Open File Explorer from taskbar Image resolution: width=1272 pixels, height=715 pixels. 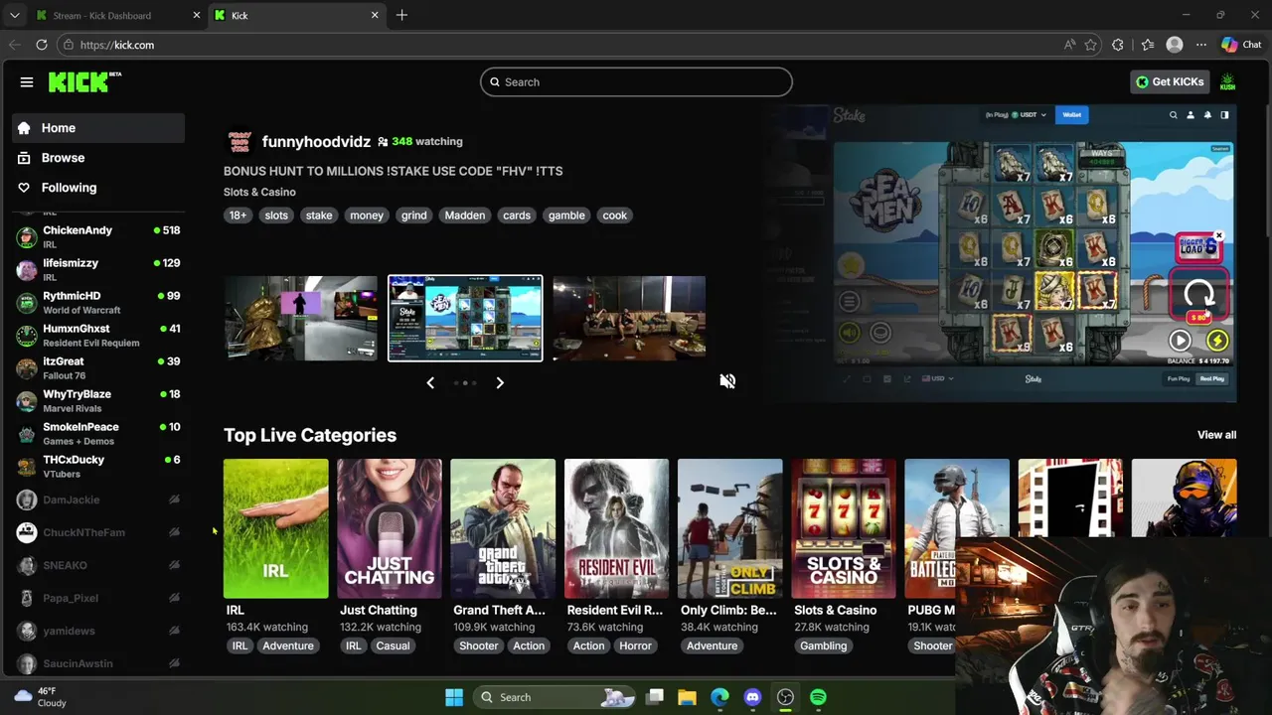[687, 697]
